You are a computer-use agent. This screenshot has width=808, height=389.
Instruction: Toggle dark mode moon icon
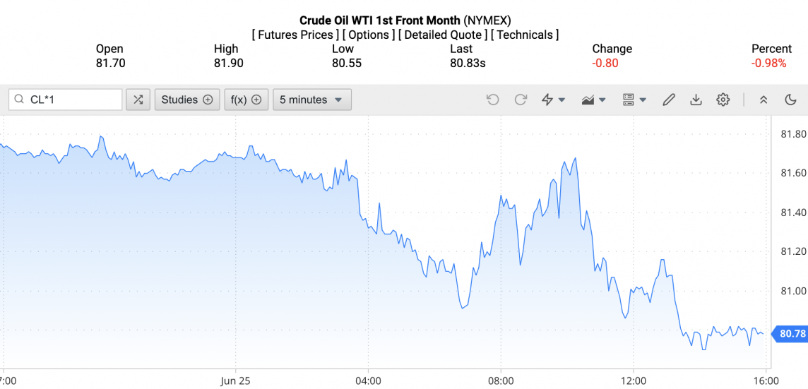(790, 100)
